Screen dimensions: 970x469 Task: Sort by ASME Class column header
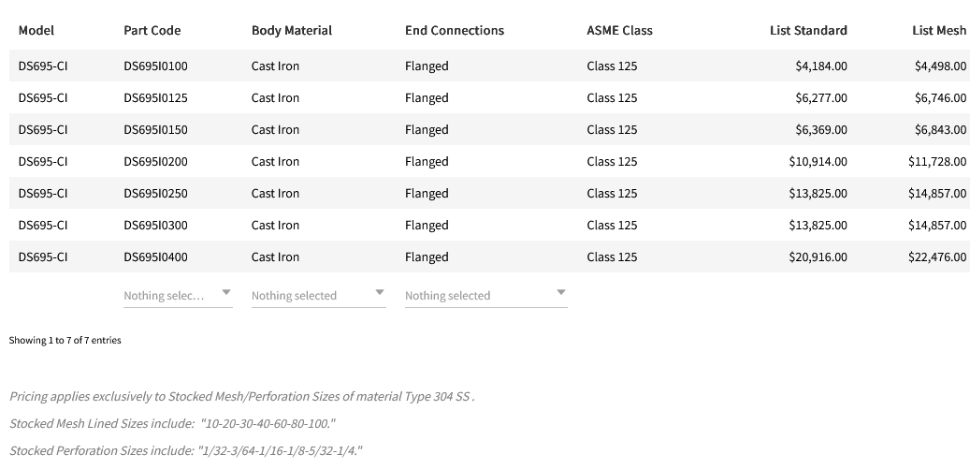pos(619,30)
